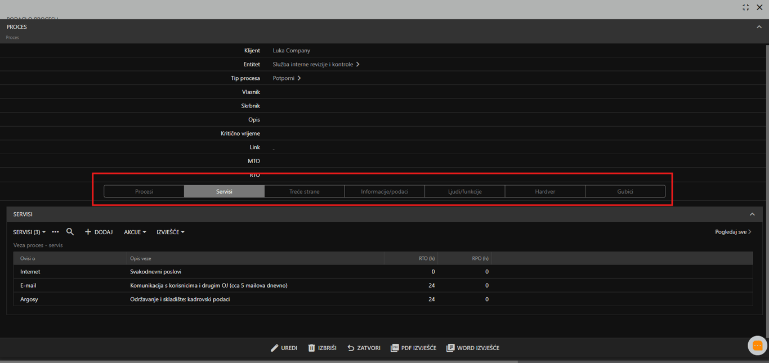Click the IZBRIŠI delete button
This screenshot has height=363, width=769.
pos(322,348)
